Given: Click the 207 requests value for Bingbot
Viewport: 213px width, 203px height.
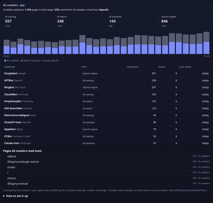Looking at the screenshot, I should pyautogui.click(x=154, y=87).
